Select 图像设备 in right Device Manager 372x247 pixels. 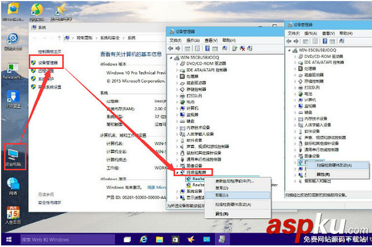click(x=312, y=156)
